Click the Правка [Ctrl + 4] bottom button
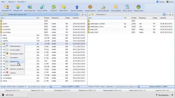Image resolution: width=175 pixels, height=98 pixels. 37,90
